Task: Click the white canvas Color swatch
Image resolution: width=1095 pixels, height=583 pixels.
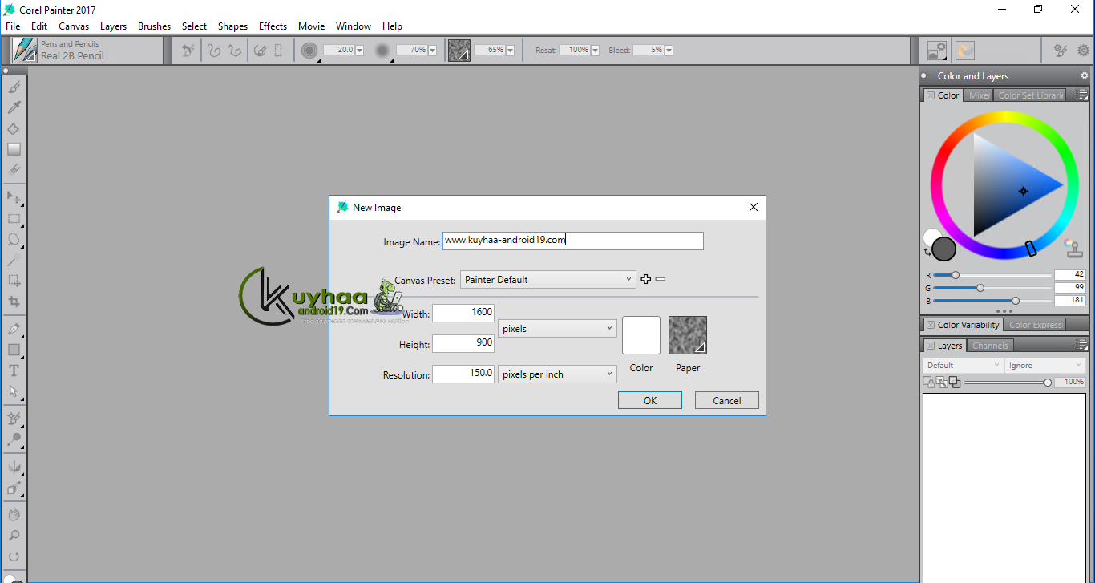Action: tap(641, 335)
